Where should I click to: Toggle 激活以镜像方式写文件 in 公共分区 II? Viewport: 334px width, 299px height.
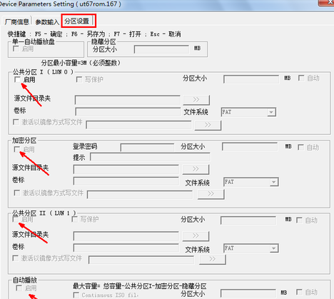click(x=16, y=258)
